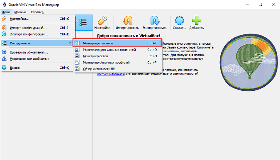Open the Файл menu
Screen dimensions: 280x160
[6, 12]
